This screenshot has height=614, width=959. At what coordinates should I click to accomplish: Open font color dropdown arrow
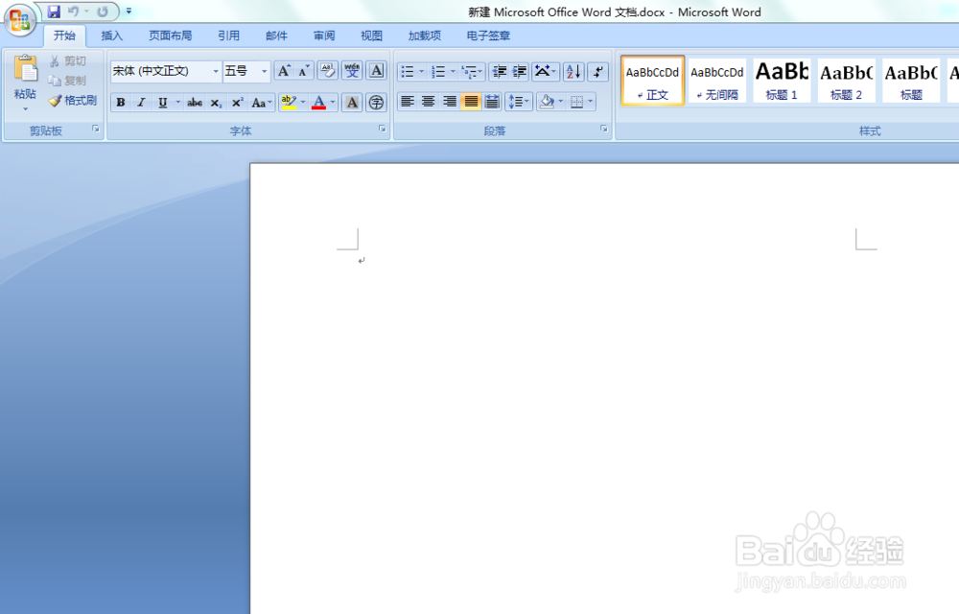pos(333,102)
